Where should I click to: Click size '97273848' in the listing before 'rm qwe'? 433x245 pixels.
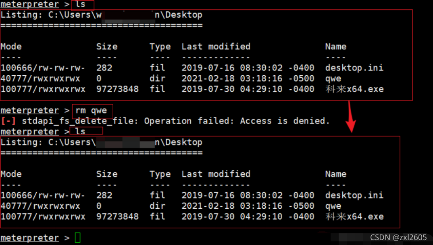click(117, 89)
